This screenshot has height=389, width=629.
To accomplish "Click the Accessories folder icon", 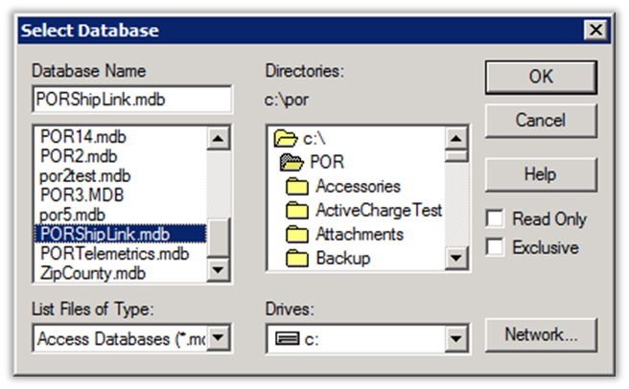I will [x=298, y=186].
